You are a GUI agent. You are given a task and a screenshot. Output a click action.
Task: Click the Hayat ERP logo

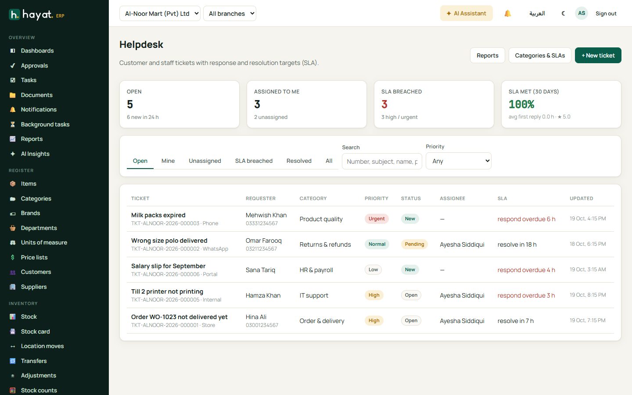coord(37,15)
